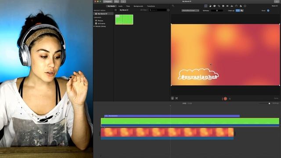Screen dimensions: 281x158
Task: Toggle the libraries sidebar icon
Action: tap(116, 10)
